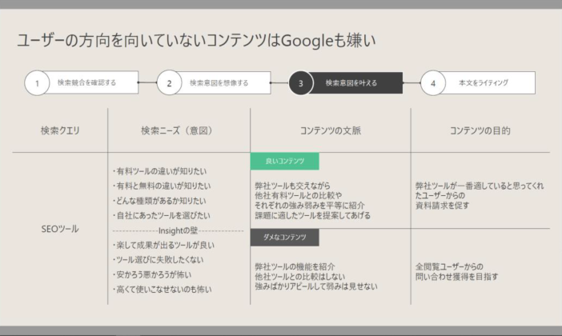
Task: Select the 検索意図を想像する step label
Action: coord(219,82)
